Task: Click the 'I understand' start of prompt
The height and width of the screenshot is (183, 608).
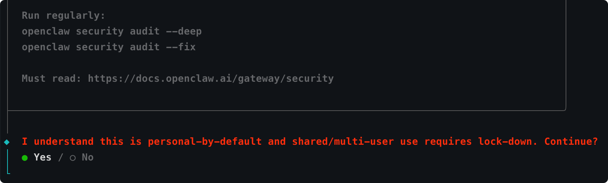Action: coord(57,141)
